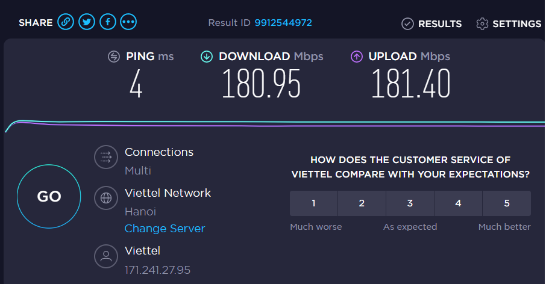Click the Viettel user profile icon
Image resolution: width=549 pixels, height=284 pixels.
tap(105, 256)
